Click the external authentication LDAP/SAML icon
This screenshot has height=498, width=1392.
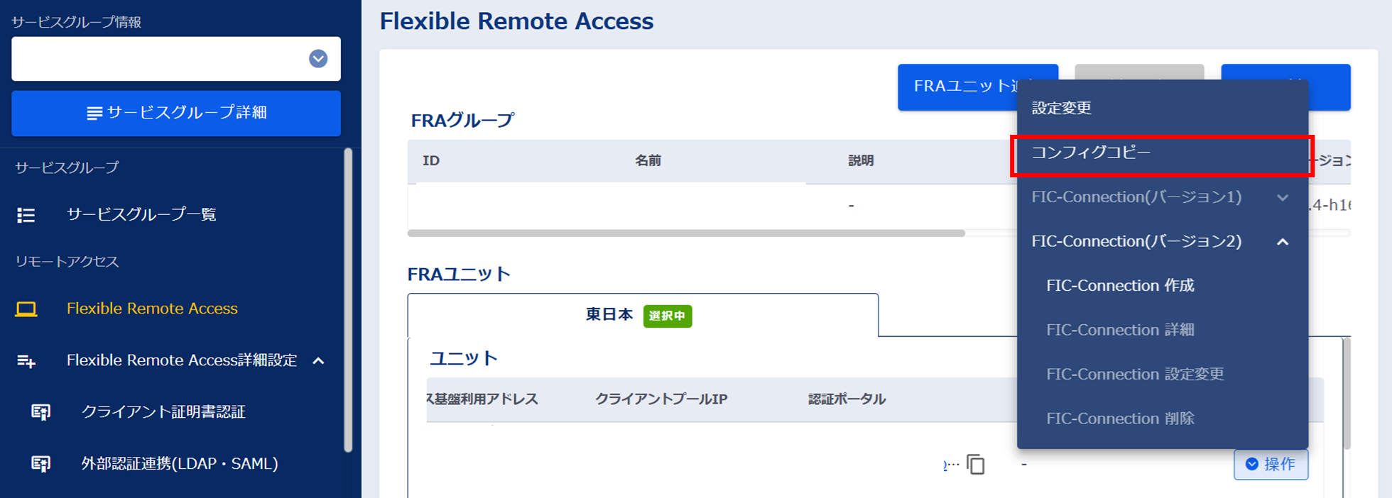41,464
